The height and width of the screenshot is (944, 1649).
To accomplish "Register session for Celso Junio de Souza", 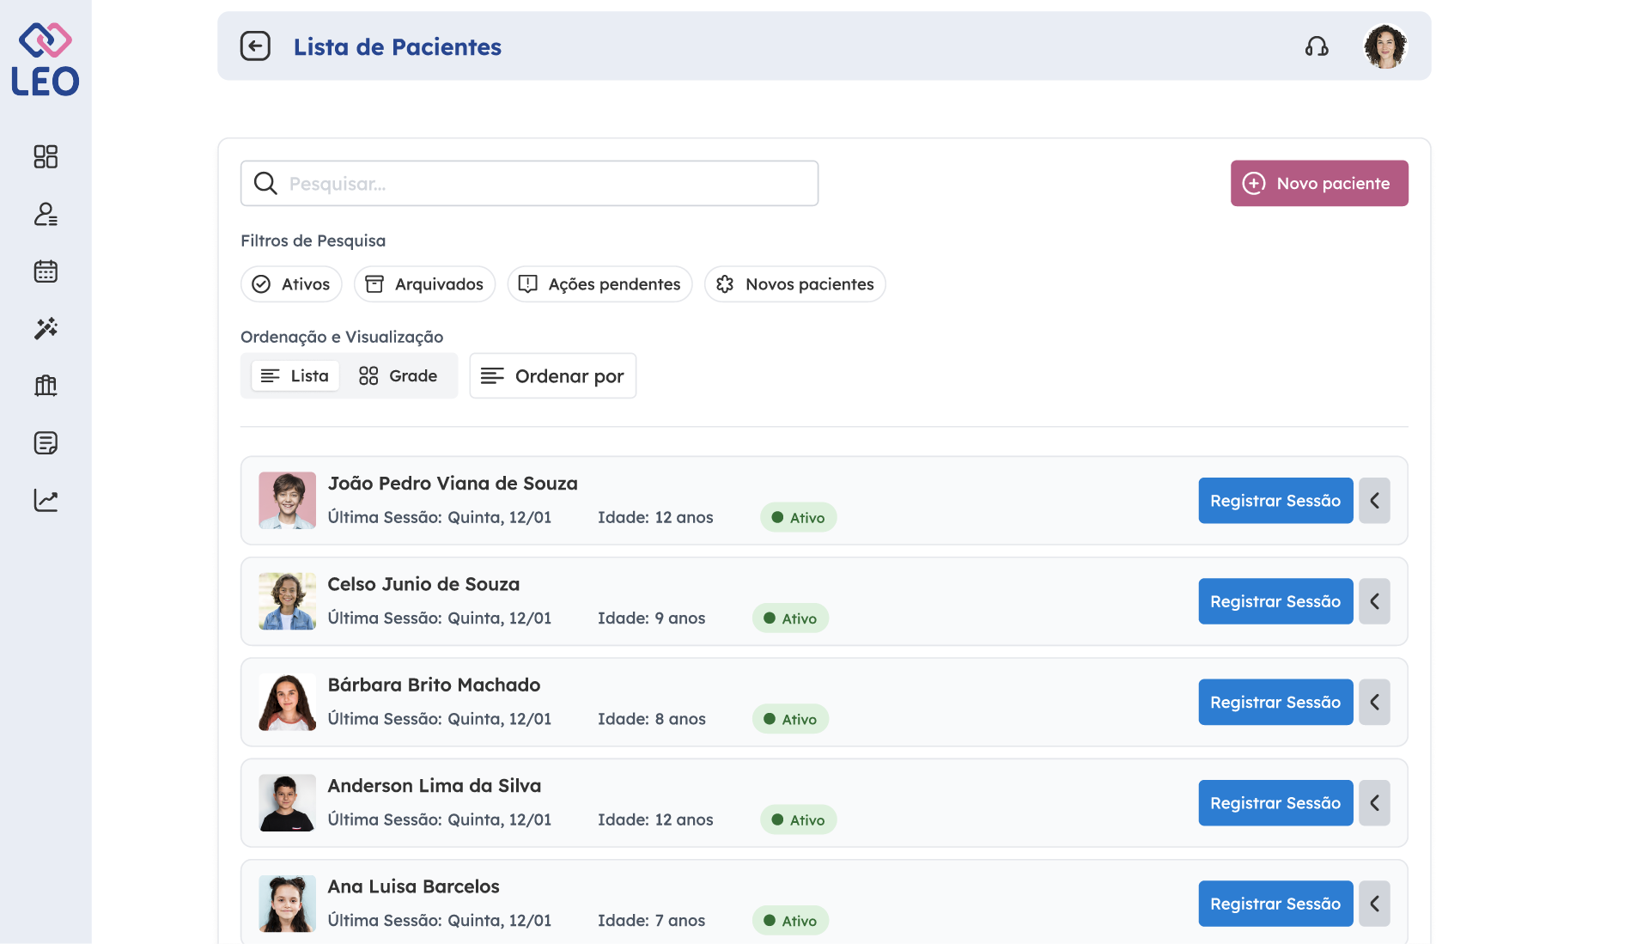I will pos(1275,601).
